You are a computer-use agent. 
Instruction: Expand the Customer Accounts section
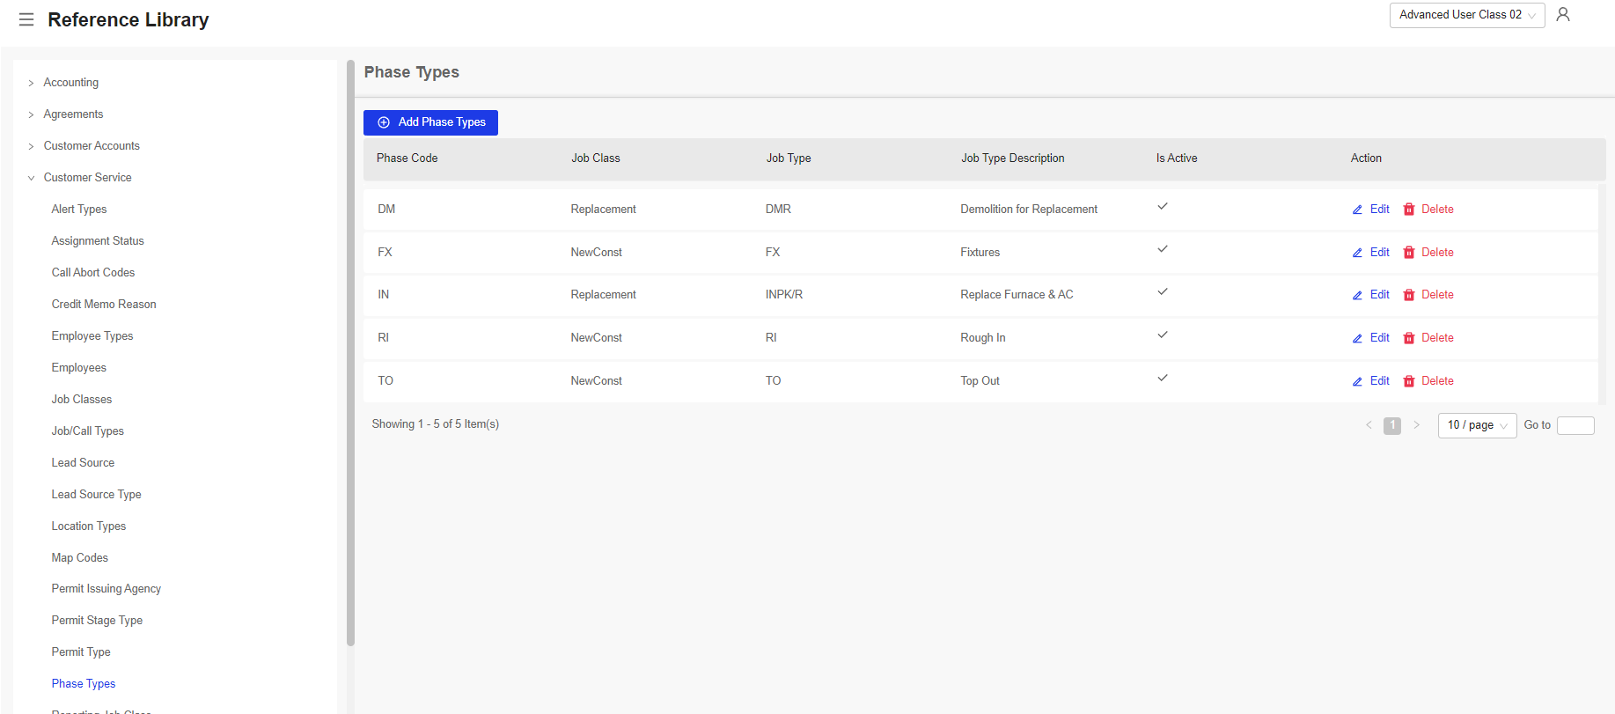pyautogui.click(x=31, y=146)
